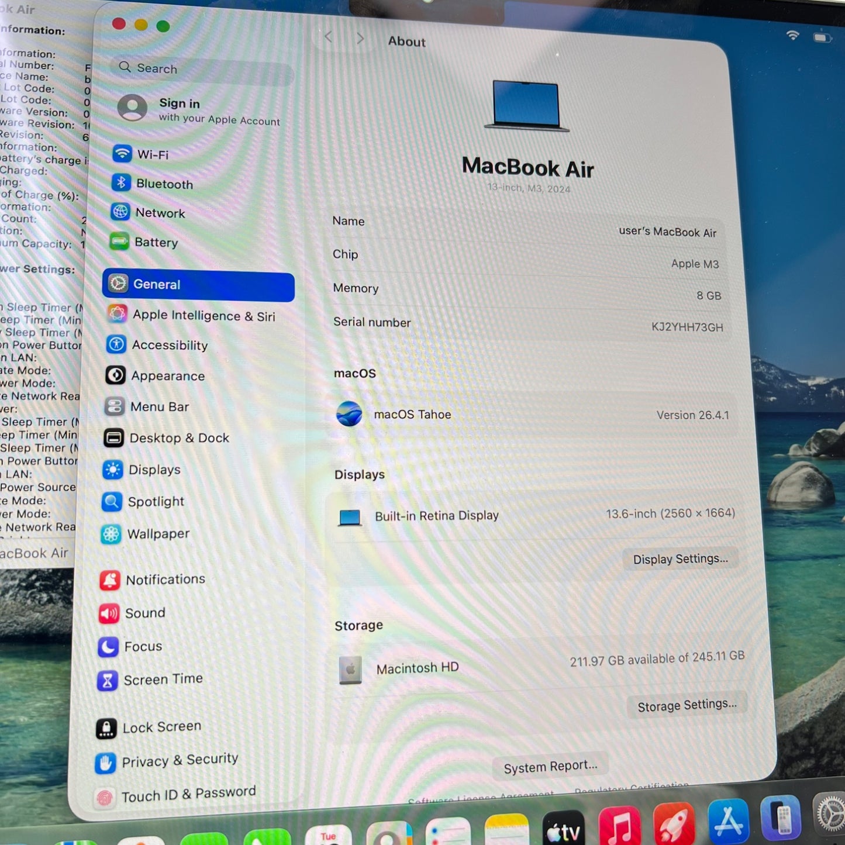The width and height of the screenshot is (845, 845).
Task: Open Reminders from the Dock
Action: click(x=448, y=832)
